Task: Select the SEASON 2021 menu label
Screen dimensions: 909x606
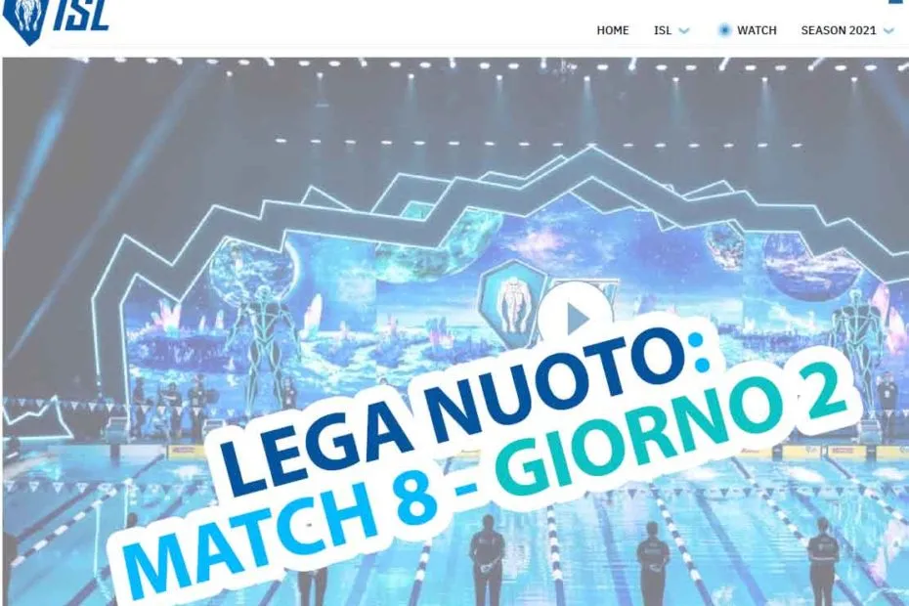Action: point(839,30)
